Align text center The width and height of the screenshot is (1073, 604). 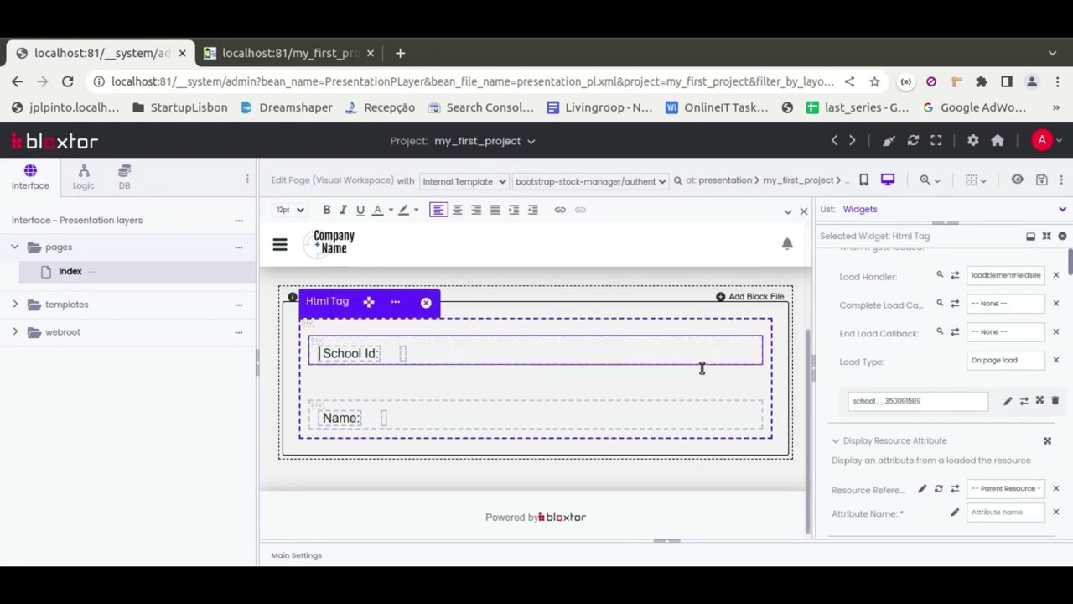[458, 210]
